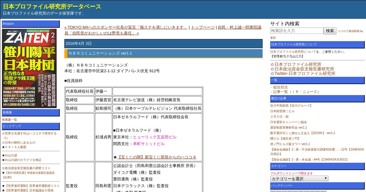Click article title ＮＢＮコミュニケーションズ ver1.1
The width and height of the screenshot is (366, 192).
pyautogui.click(x=100, y=53)
